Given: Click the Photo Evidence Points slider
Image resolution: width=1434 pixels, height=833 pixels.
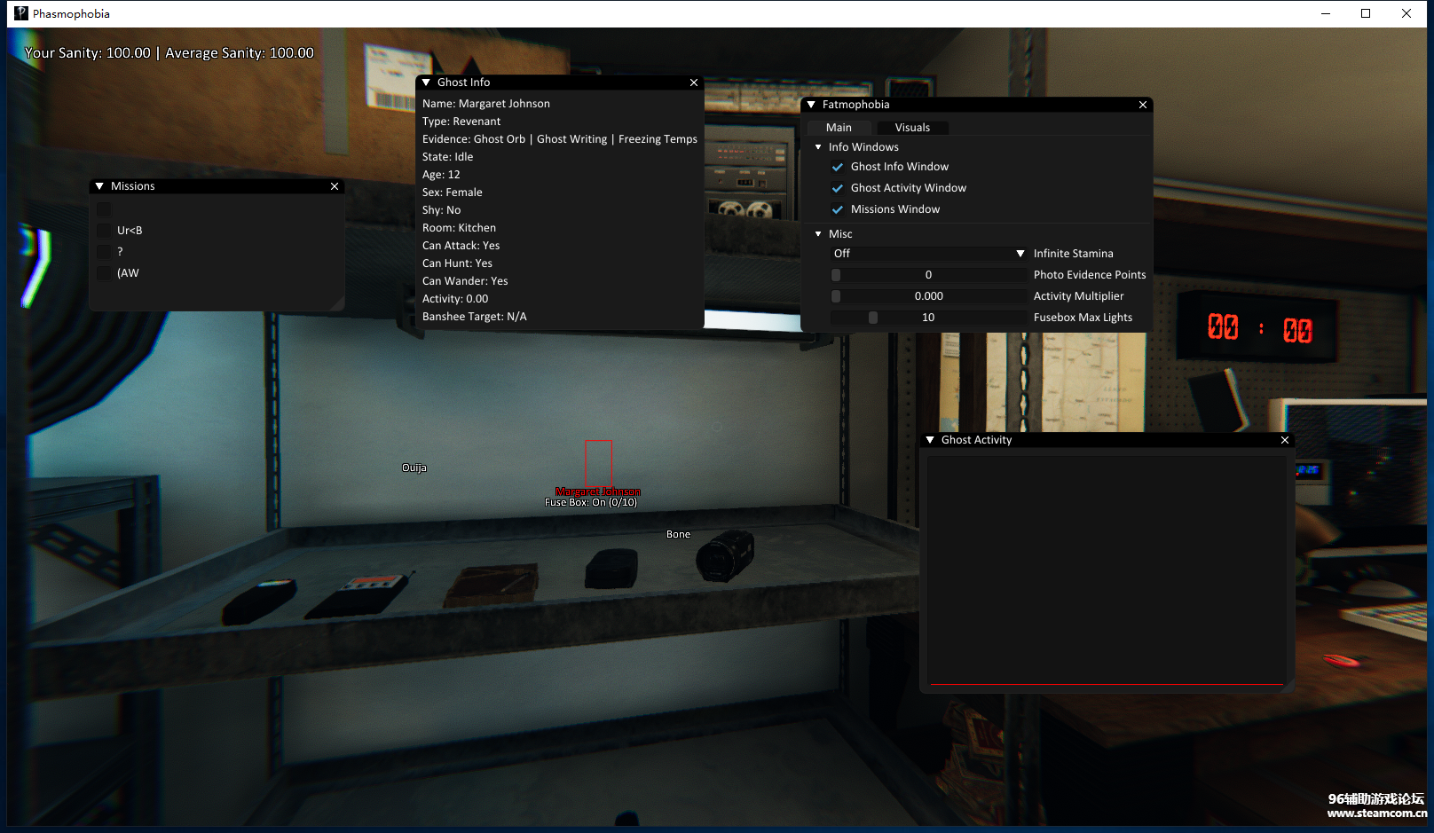Looking at the screenshot, I should (x=928, y=275).
